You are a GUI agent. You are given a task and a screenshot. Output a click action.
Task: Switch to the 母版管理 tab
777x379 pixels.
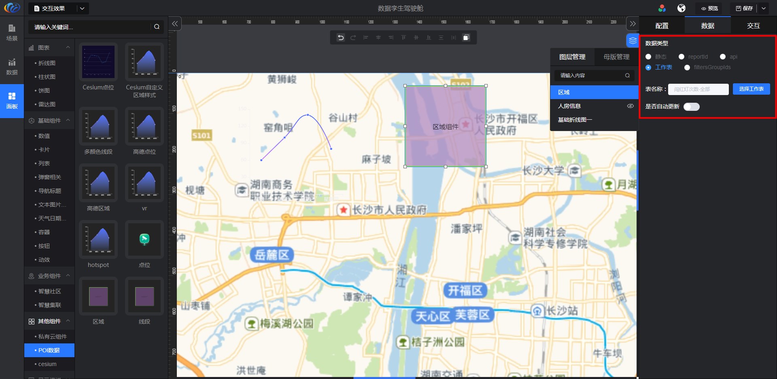coord(616,57)
